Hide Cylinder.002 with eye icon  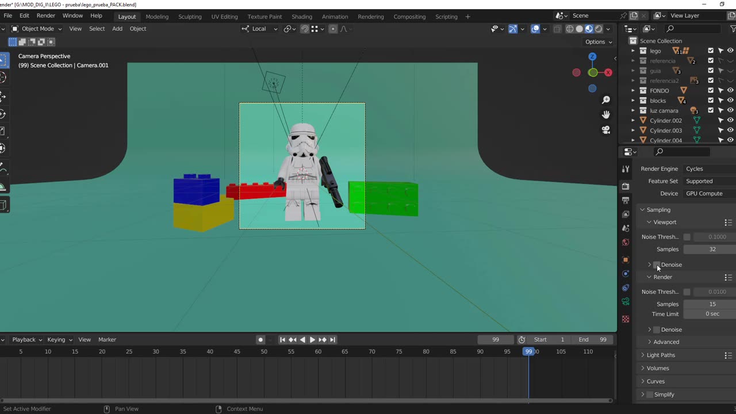tap(730, 120)
